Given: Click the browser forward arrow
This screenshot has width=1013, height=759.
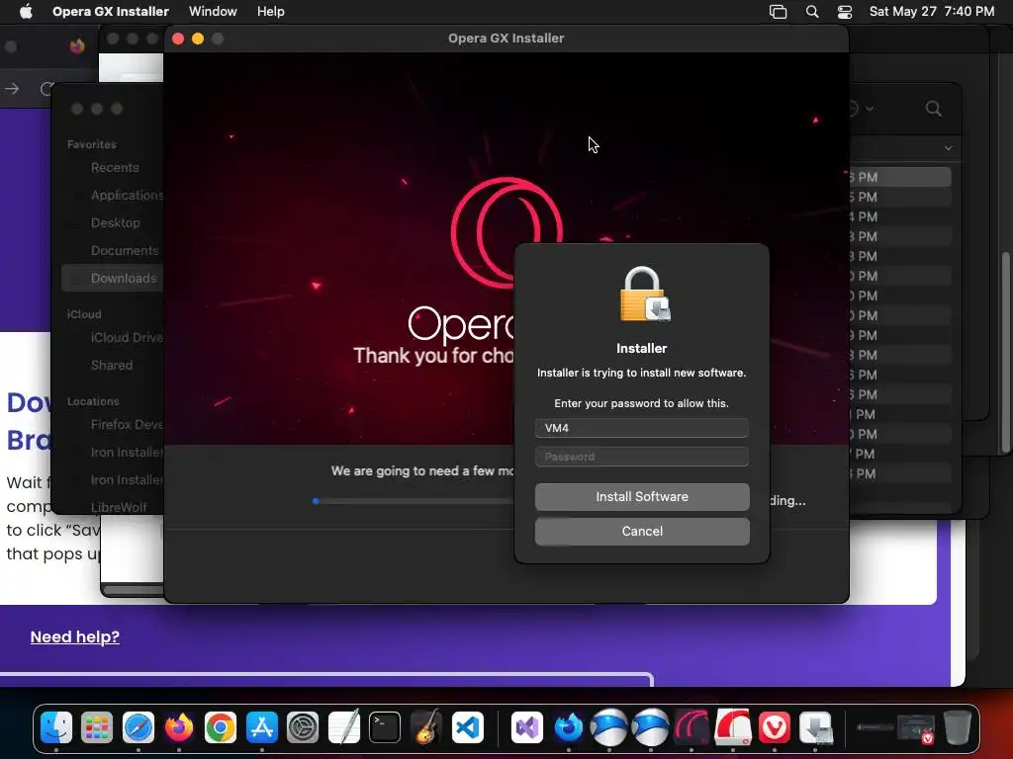Looking at the screenshot, I should point(12,88).
